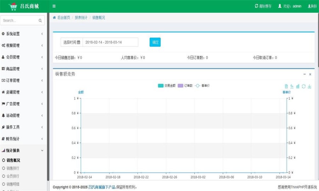This screenshot has height=191, width=319.
Task: Open 会员排行 submenu item
Action: (x=13, y=176)
